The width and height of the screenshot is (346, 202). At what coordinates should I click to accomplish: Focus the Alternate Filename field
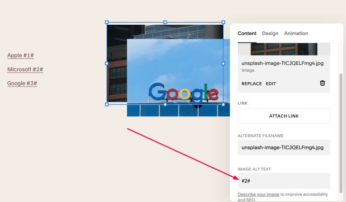coord(284,148)
